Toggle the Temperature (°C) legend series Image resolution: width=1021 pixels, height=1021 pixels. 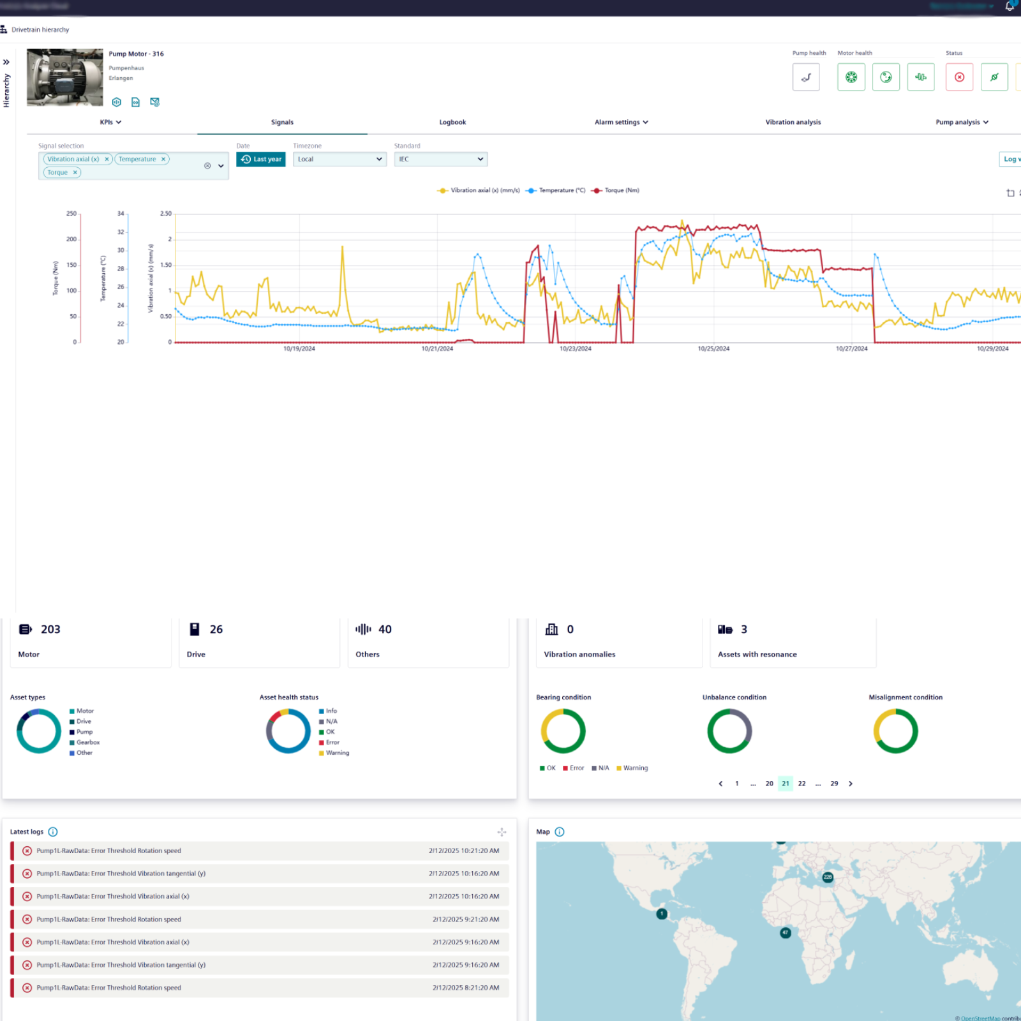555,190
